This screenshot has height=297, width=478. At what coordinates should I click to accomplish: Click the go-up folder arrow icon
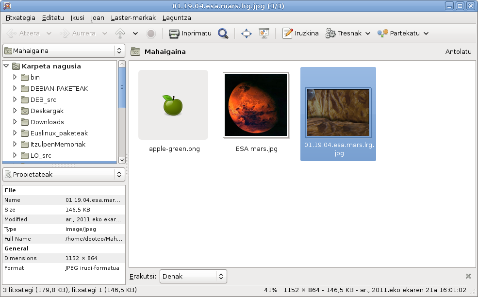tap(120, 33)
